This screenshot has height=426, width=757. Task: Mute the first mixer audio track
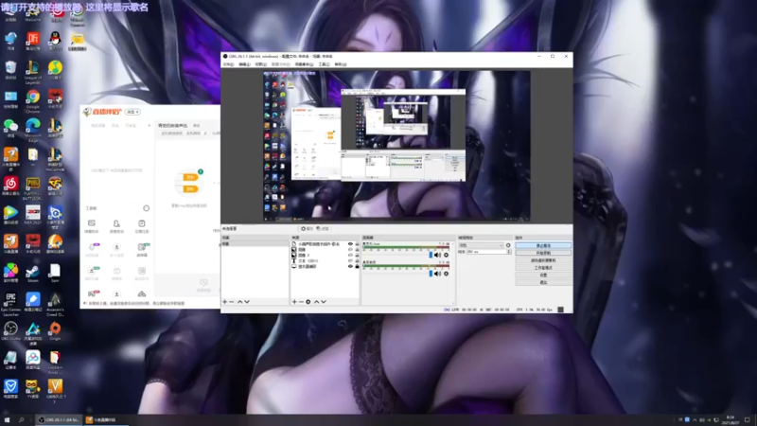tap(438, 255)
